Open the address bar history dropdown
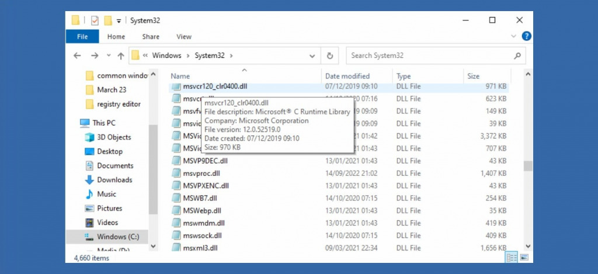The image size is (598, 274). pyautogui.click(x=312, y=56)
